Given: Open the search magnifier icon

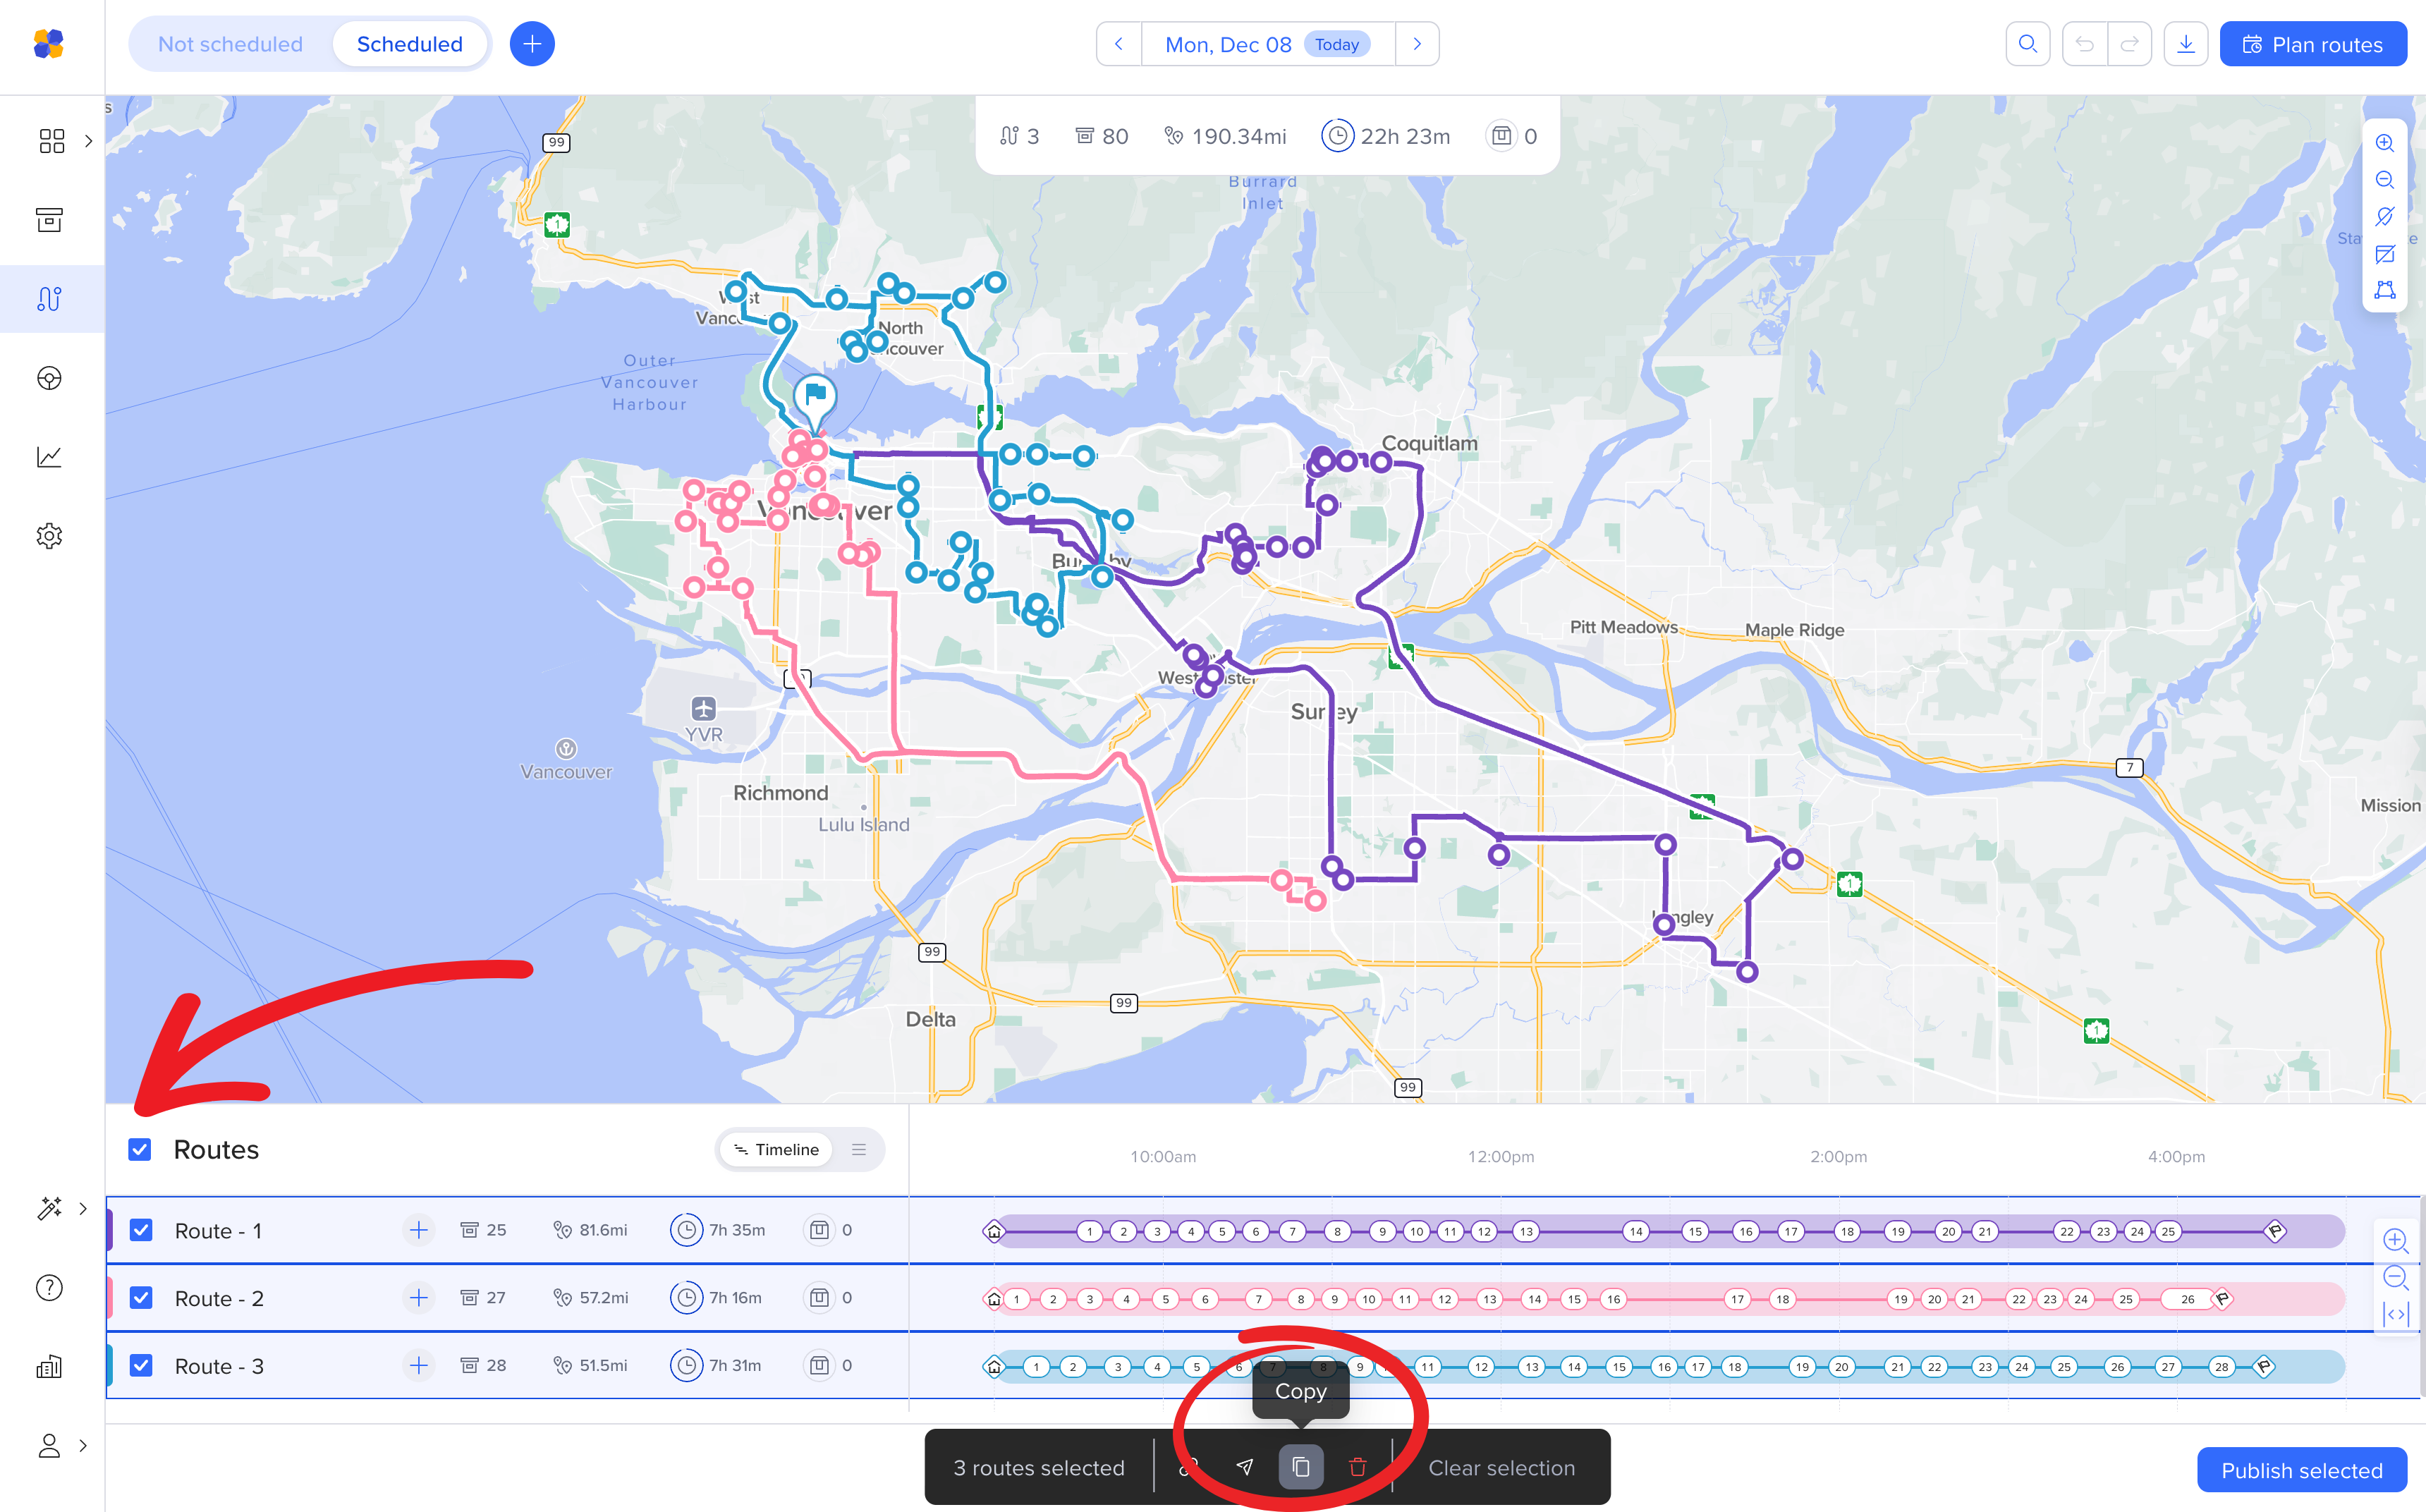Looking at the screenshot, I should 2027,44.
